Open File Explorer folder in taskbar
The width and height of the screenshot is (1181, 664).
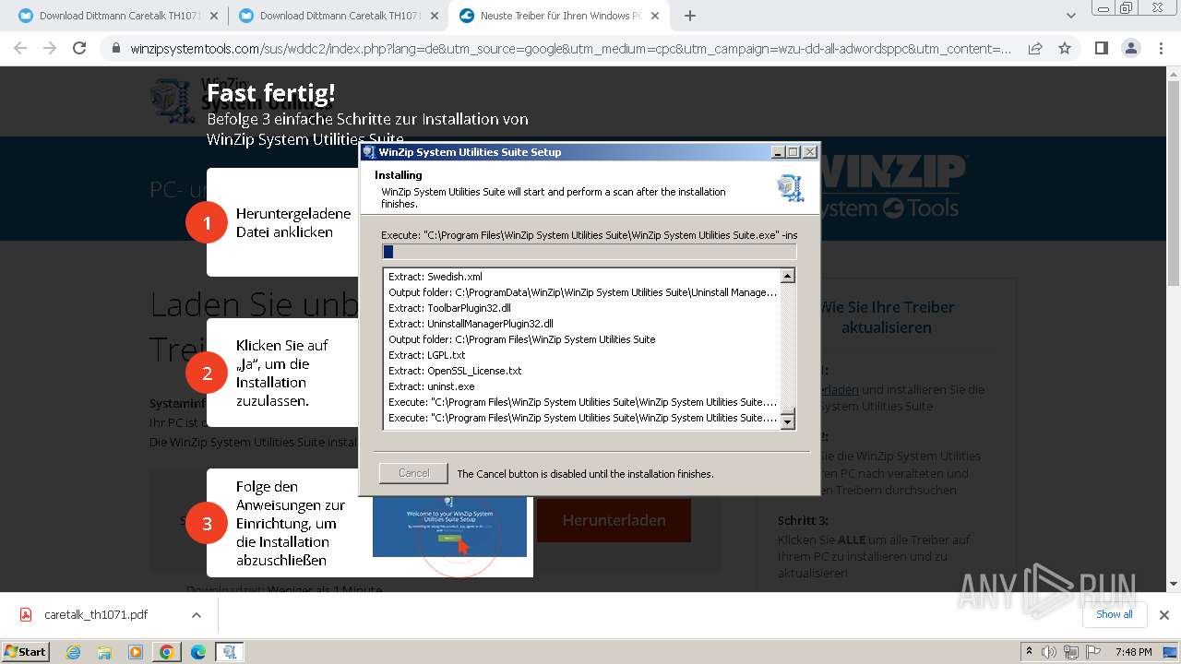(x=104, y=652)
